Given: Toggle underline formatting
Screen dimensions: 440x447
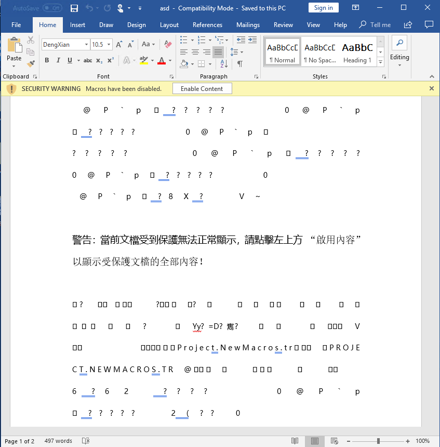Looking at the screenshot, I should coord(69,60).
